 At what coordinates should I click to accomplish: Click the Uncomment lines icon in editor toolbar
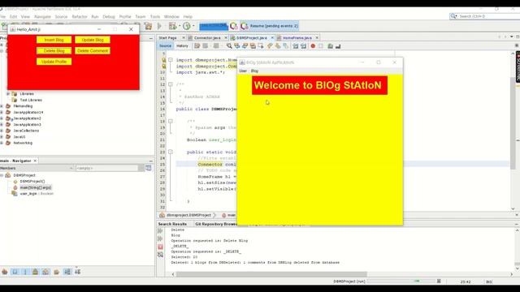338,46
